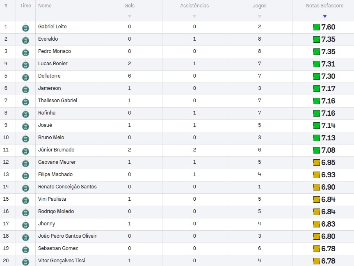Open Renato Conceição Santos' player link
Image resolution: width=354 pixels, height=266 pixels.
tap(67, 187)
